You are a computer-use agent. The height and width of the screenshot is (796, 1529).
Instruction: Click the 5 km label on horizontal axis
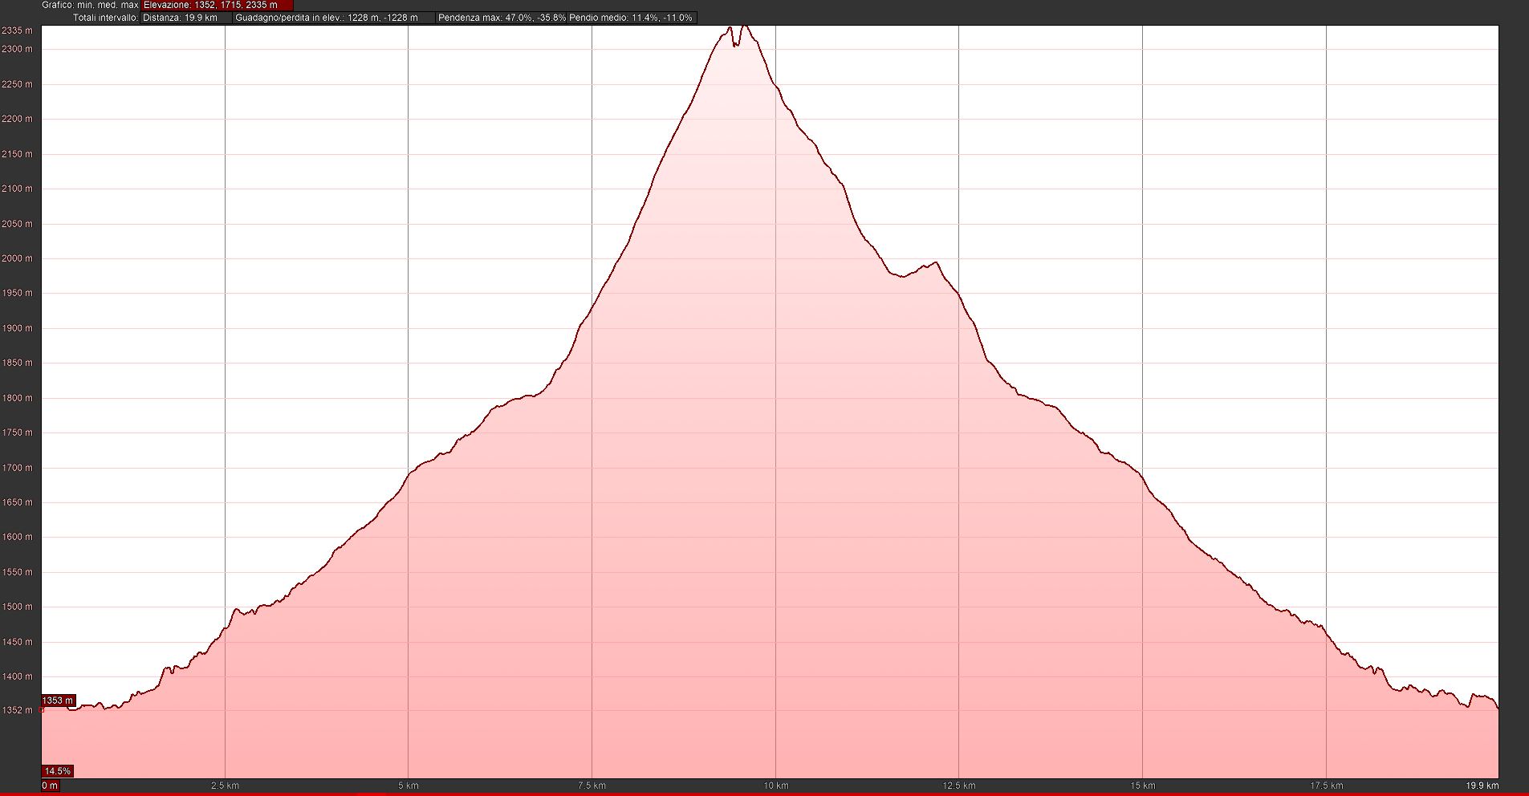[408, 786]
